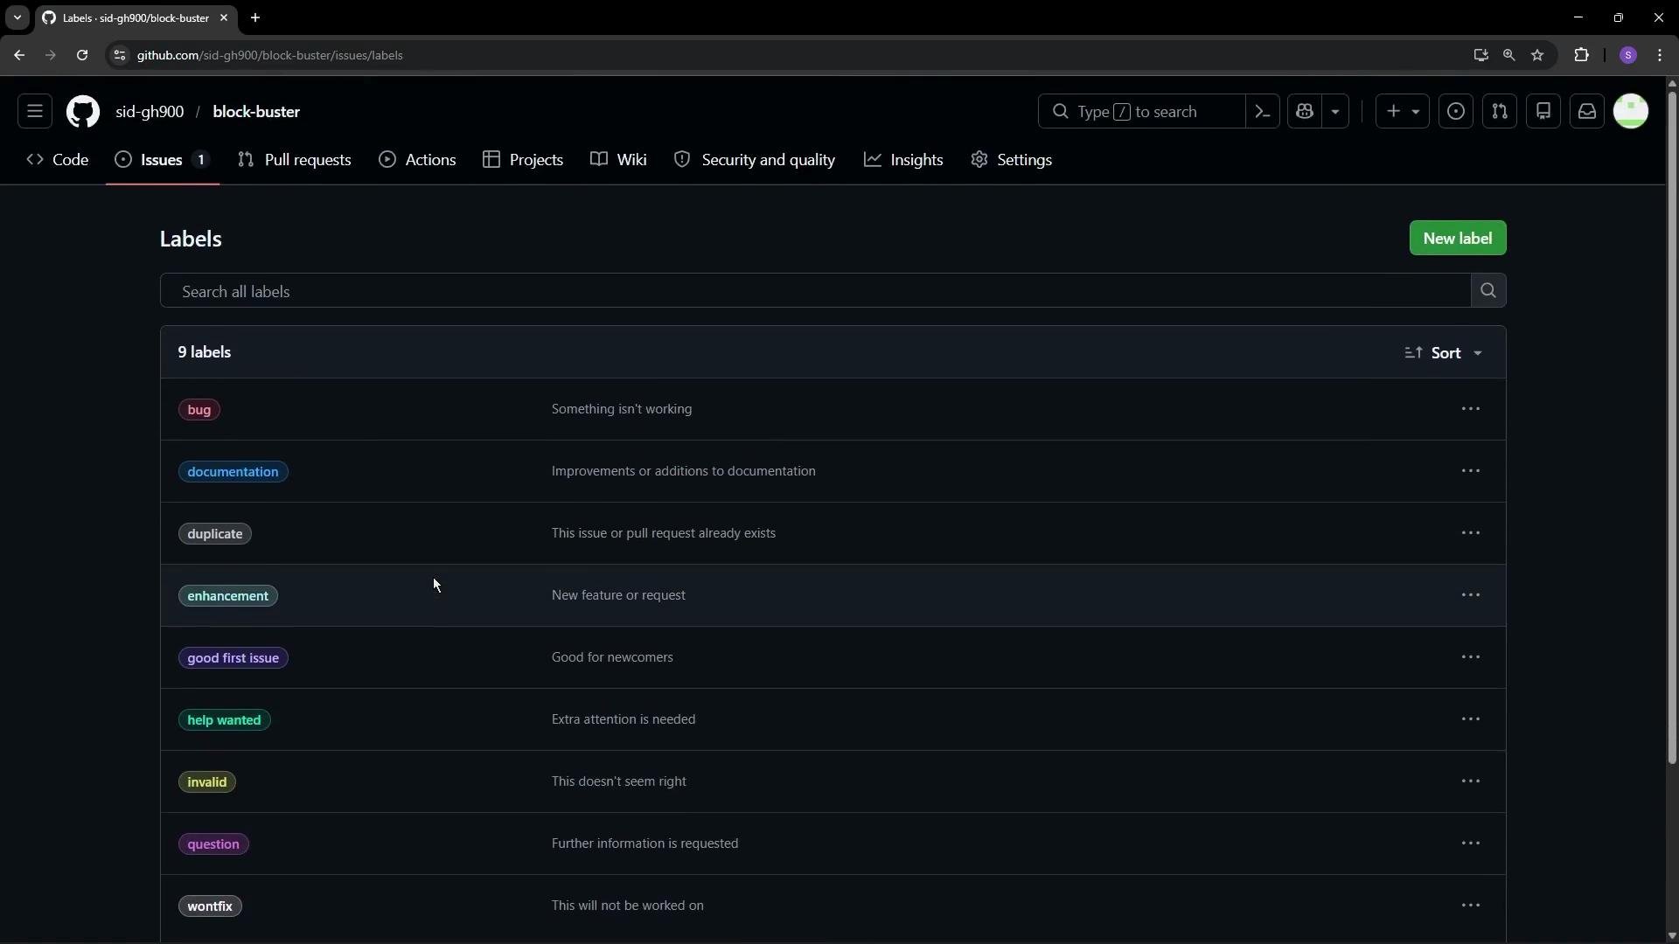Click 'Something isn't working' description
1679x944 pixels.
coord(622,409)
